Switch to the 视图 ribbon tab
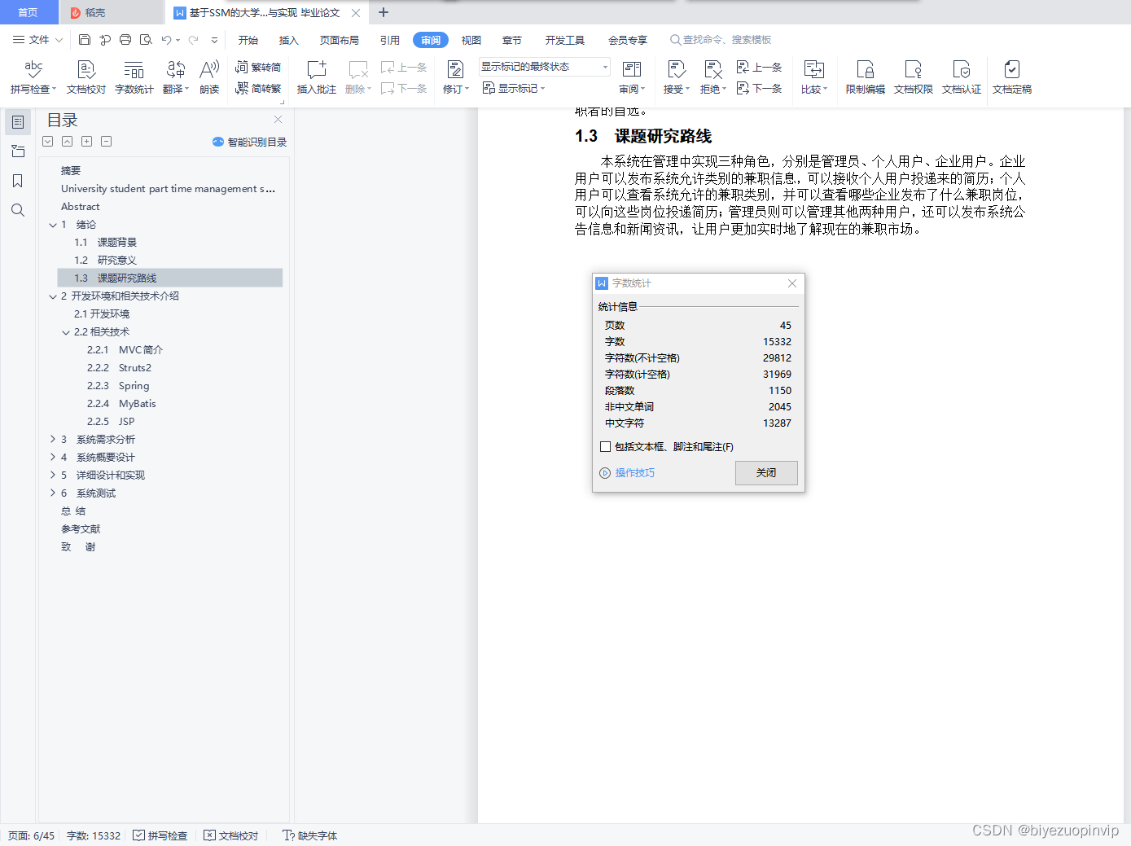 pos(471,39)
